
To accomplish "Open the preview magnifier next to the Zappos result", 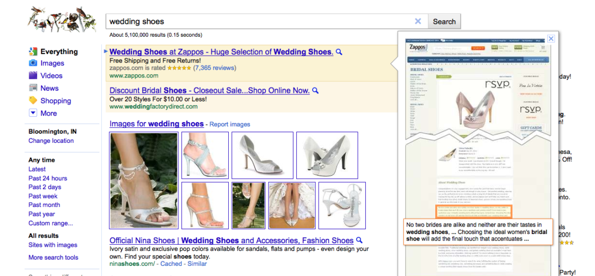I will [x=339, y=52].
